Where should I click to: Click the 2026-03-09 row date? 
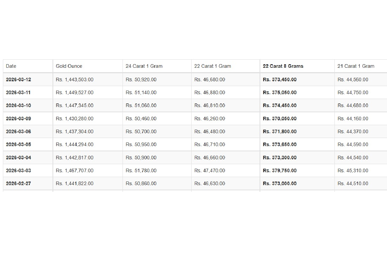(x=18, y=119)
